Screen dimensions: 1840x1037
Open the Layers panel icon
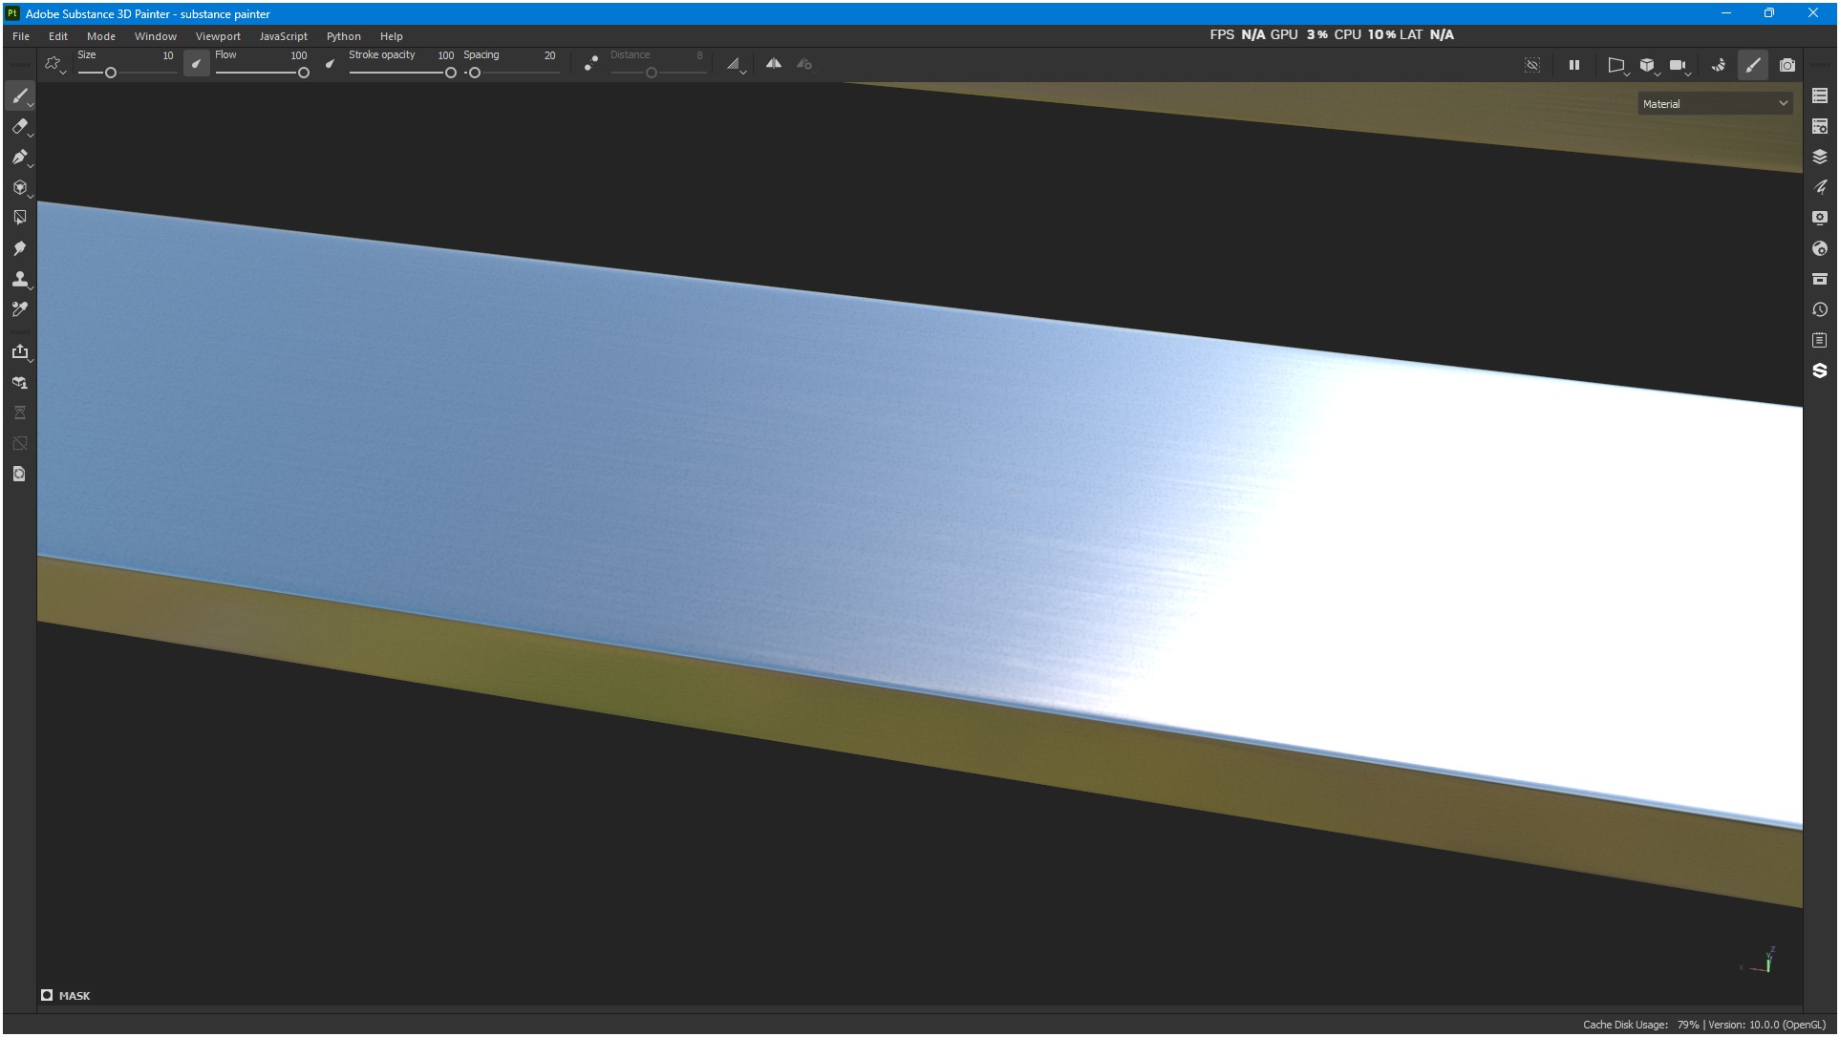(1819, 157)
